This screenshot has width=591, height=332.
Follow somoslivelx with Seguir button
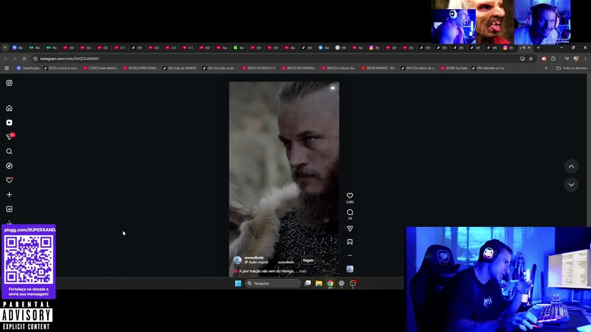click(308, 260)
